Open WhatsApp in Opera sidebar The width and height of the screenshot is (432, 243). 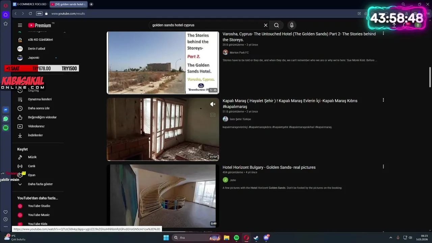5,119
